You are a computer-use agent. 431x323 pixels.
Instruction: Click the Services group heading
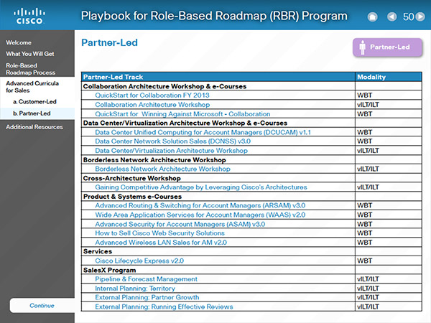coord(98,251)
